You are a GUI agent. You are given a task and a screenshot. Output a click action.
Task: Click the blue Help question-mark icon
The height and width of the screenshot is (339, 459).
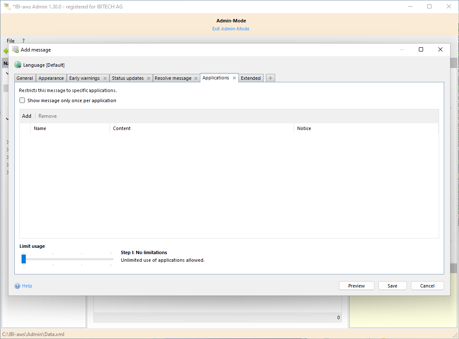coord(17,286)
